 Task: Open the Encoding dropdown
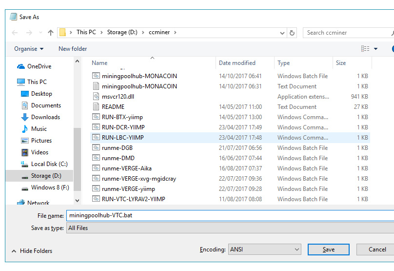pos(265,250)
